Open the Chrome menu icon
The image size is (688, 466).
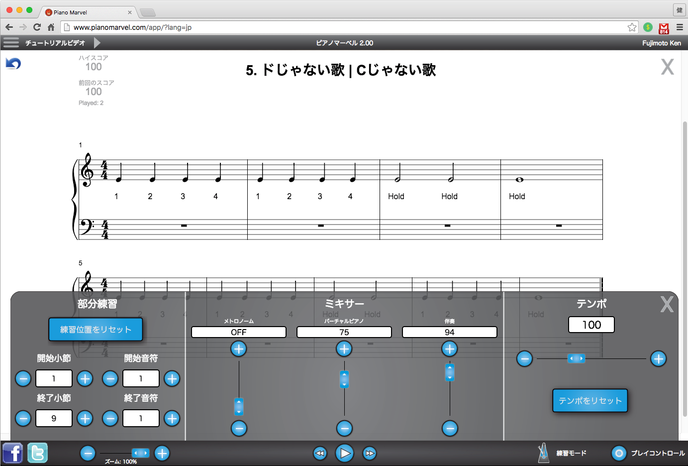click(680, 27)
